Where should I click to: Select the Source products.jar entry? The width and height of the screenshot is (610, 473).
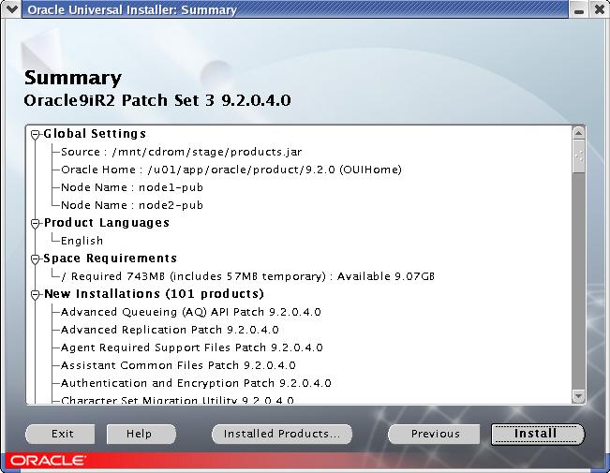click(181, 152)
